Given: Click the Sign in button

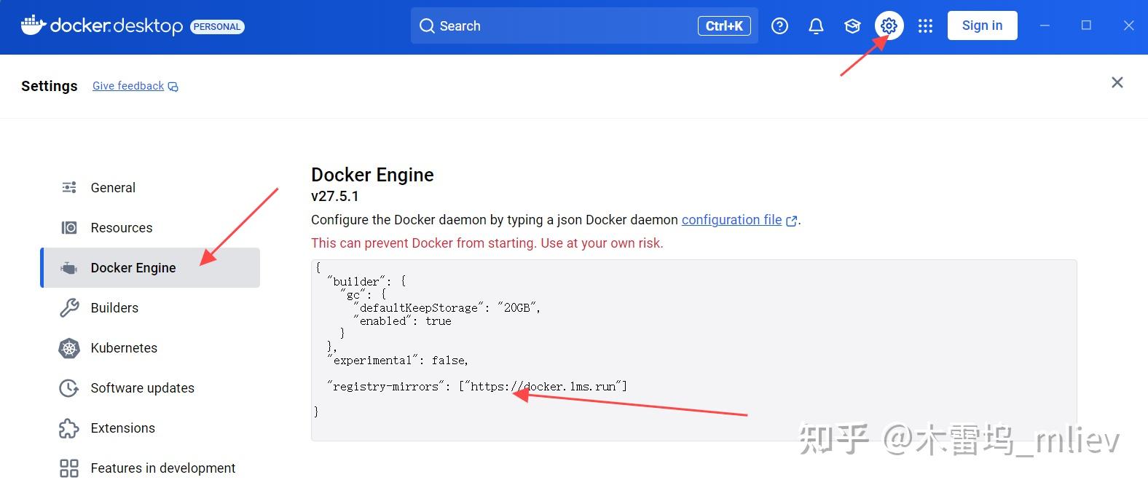Looking at the screenshot, I should [982, 25].
